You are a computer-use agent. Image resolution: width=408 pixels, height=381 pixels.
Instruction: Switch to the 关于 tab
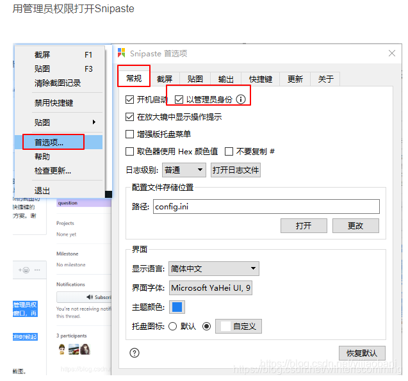(x=325, y=79)
